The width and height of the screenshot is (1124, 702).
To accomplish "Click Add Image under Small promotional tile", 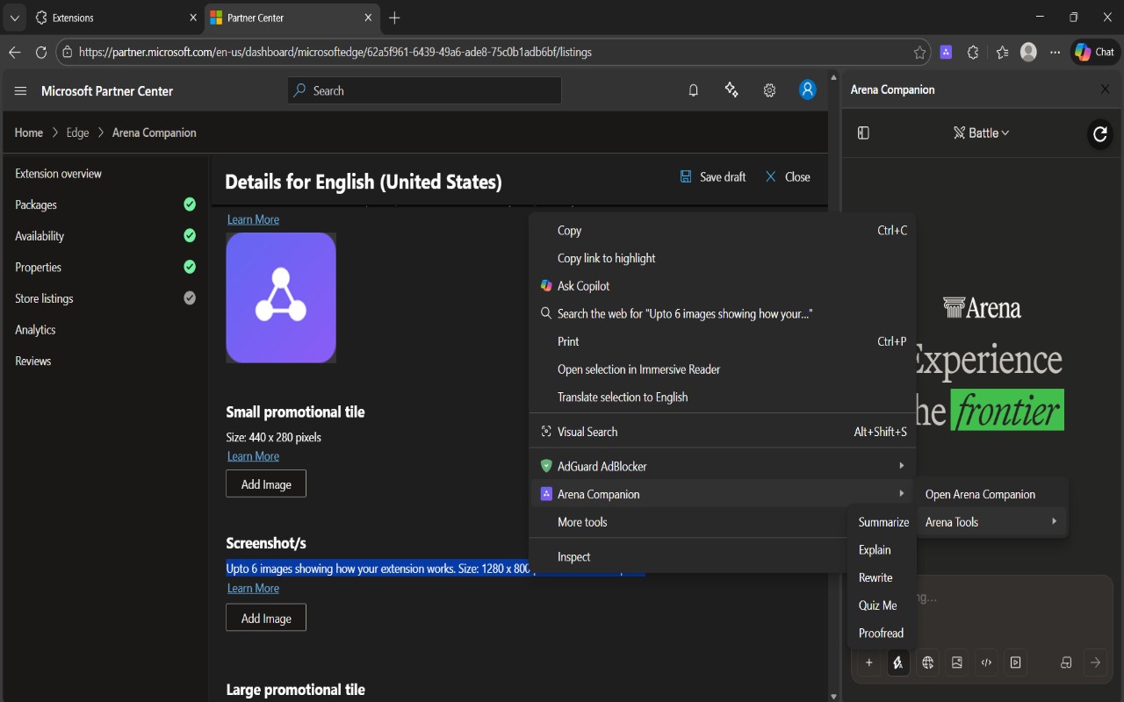I will pyautogui.click(x=266, y=484).
